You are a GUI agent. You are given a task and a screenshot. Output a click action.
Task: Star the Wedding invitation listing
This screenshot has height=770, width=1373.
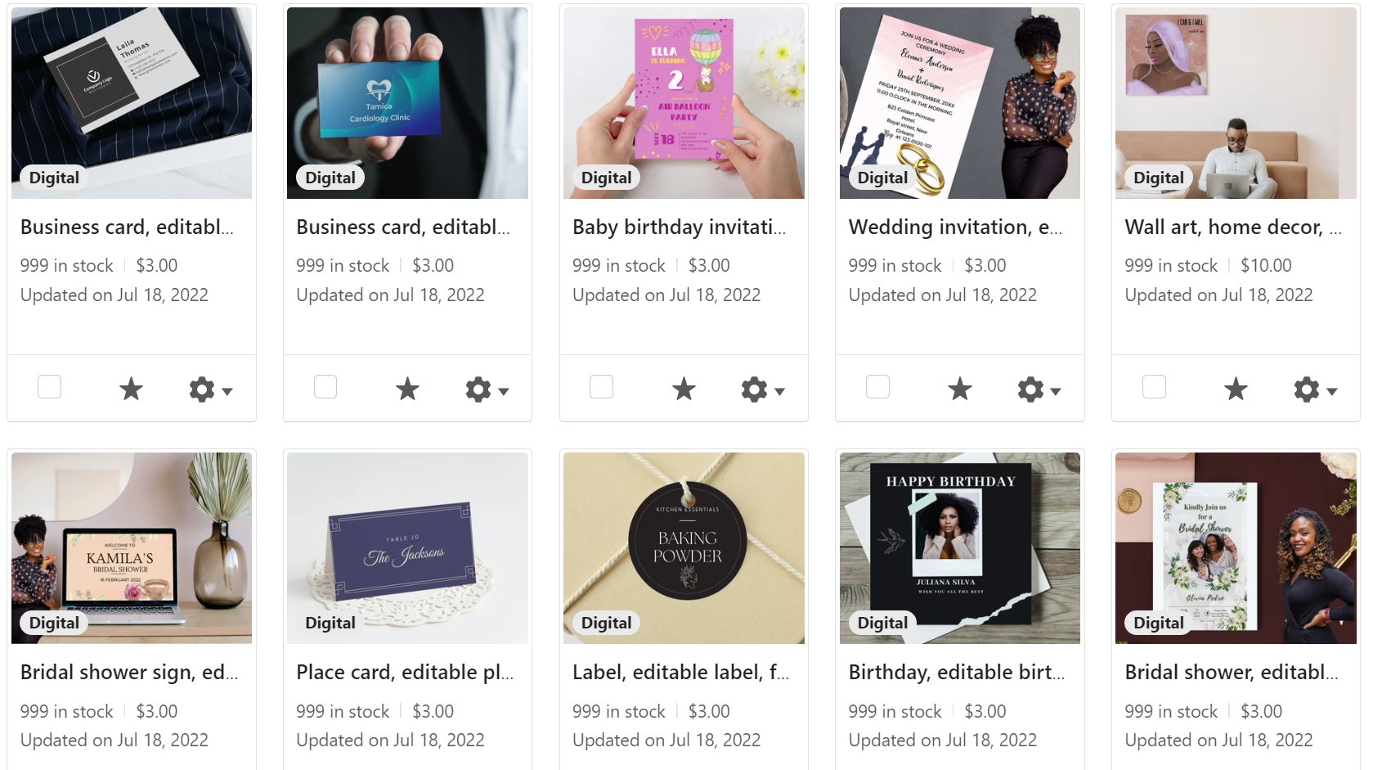tap(959, 389)
